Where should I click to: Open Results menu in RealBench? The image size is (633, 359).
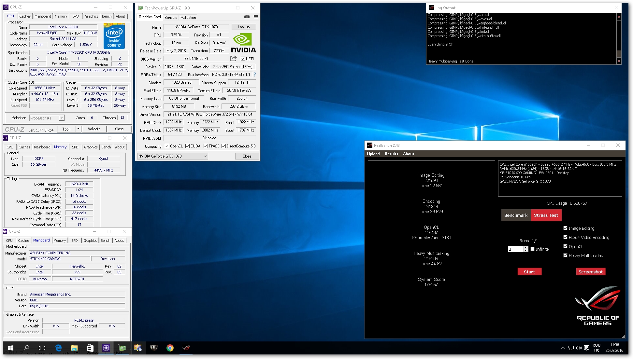391,154
